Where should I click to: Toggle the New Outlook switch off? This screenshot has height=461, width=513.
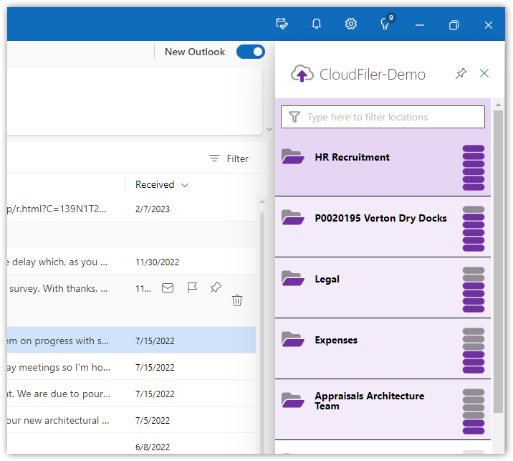[x=250, y=52]
